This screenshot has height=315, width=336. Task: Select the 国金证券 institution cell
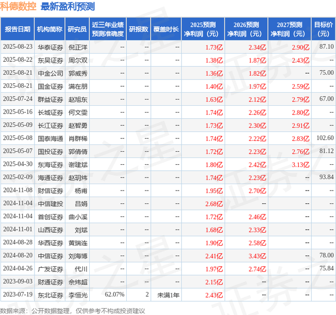(x=50, y=87)
